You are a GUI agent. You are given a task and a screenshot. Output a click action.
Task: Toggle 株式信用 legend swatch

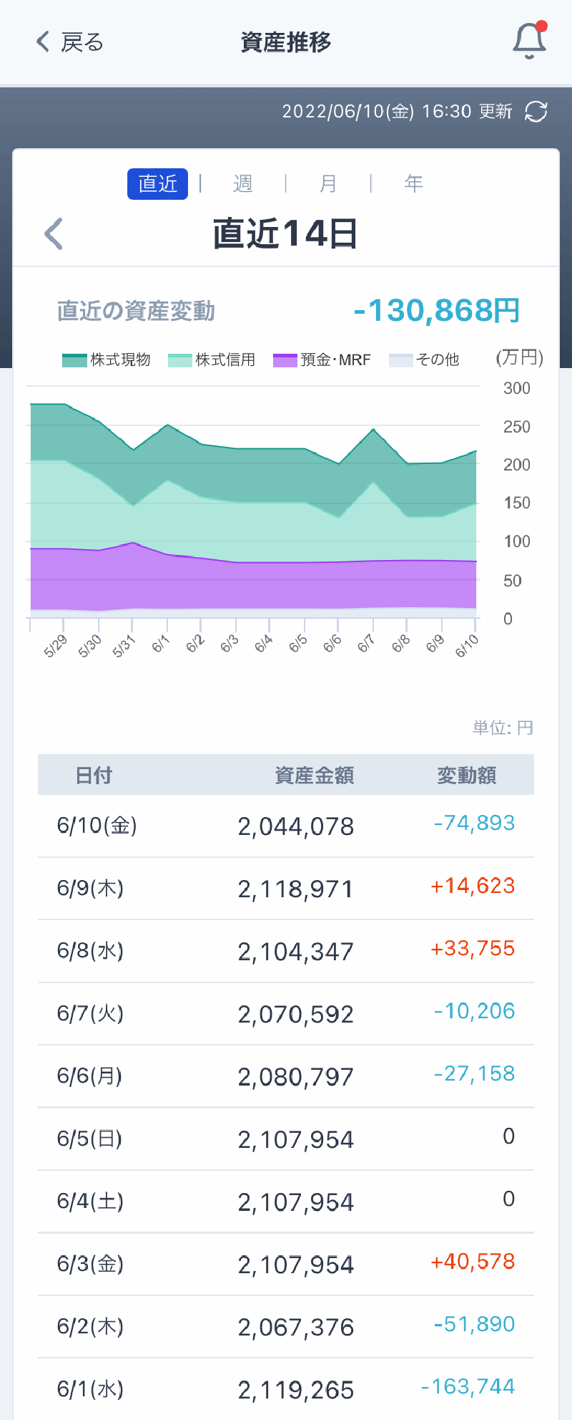tap(179, 359)
